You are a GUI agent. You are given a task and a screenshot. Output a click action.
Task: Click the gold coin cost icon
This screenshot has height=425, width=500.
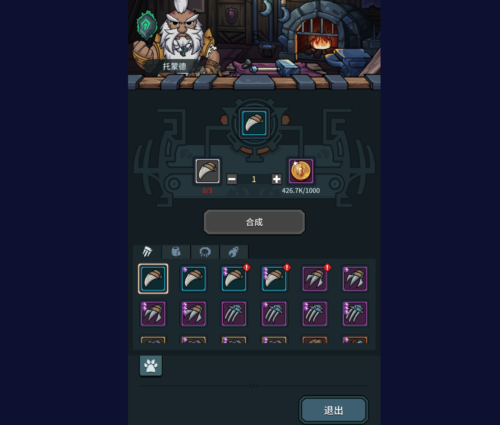301,171
